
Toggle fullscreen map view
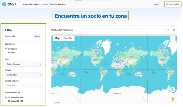[173, 38]
